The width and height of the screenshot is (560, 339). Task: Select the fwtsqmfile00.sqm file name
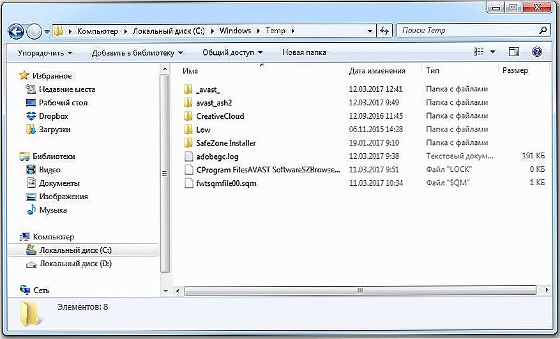[x=227, y=183]
